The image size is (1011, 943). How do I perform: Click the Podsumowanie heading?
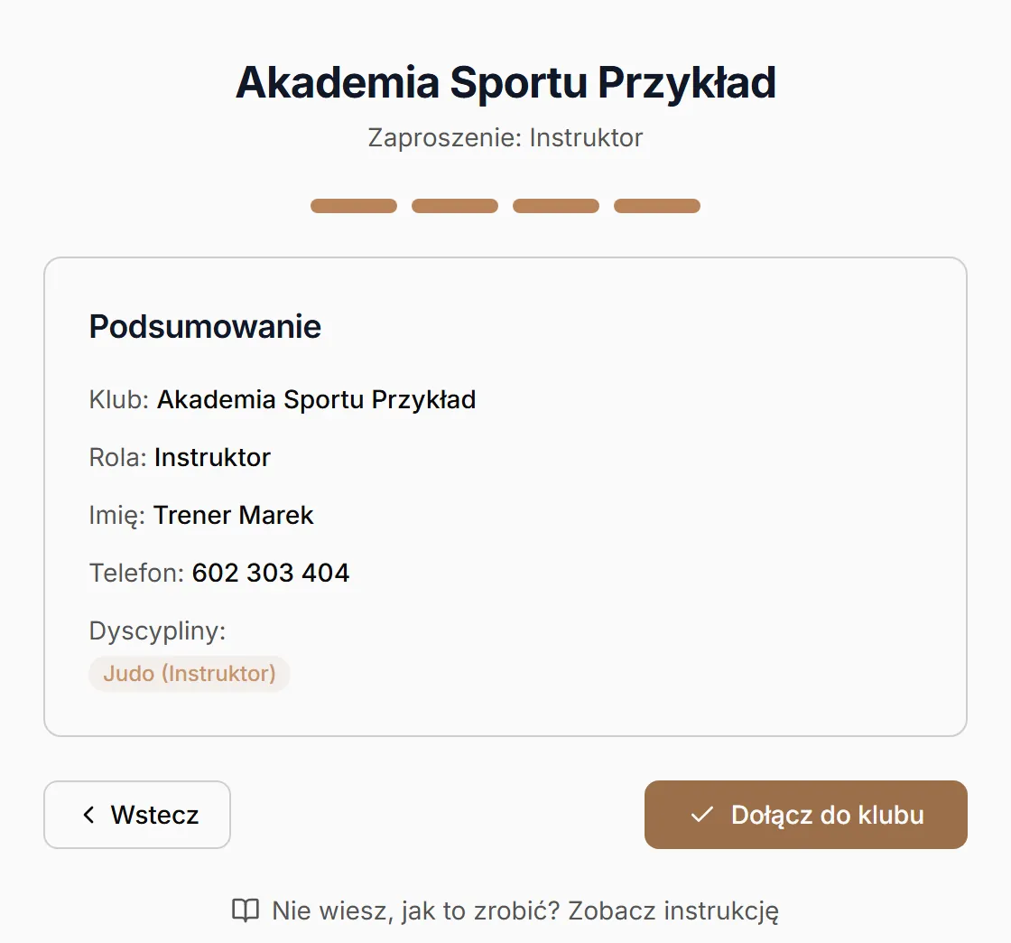pos(205,326)
